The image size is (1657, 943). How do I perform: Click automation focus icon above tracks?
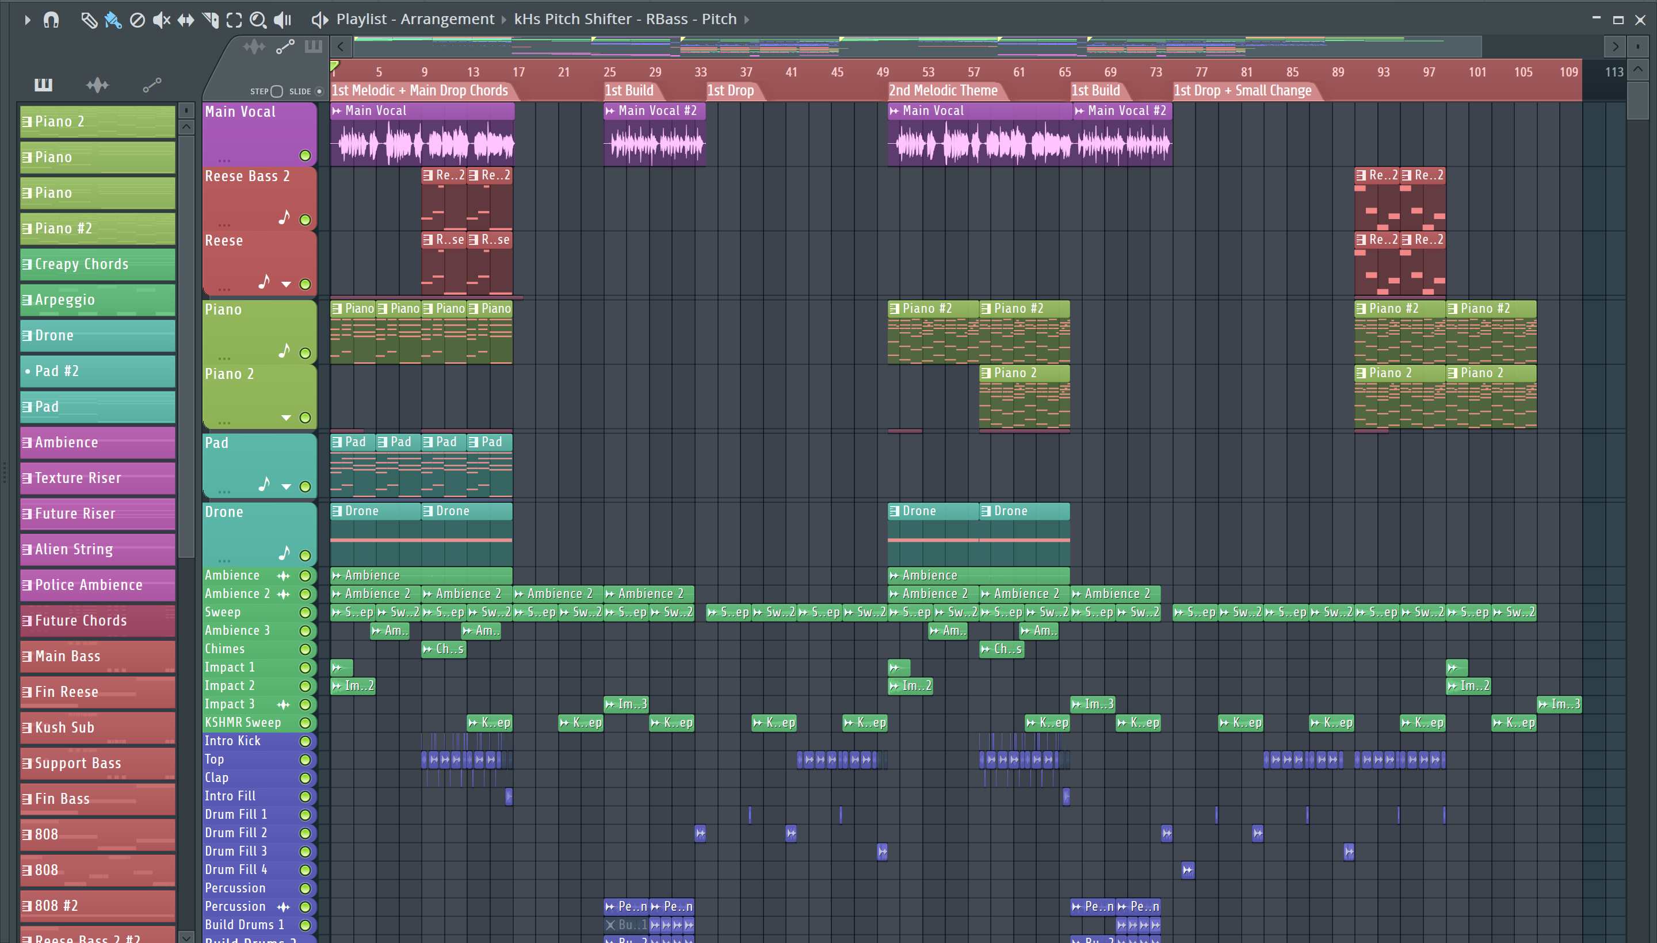tap(285, 47)
